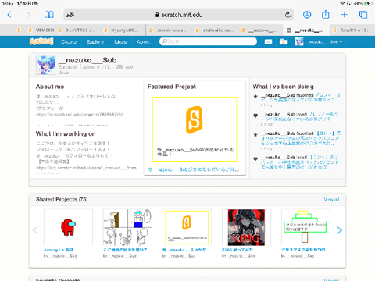Tap the reload page icon
This screenshot has height=281, width=375.
pyautogui.click(x=287, y=15)
